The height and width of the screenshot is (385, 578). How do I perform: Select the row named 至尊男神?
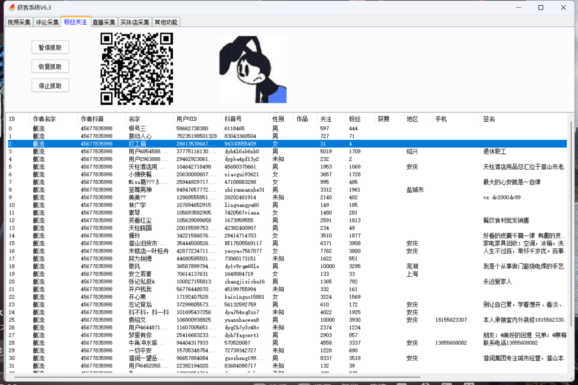pos(140,190)
